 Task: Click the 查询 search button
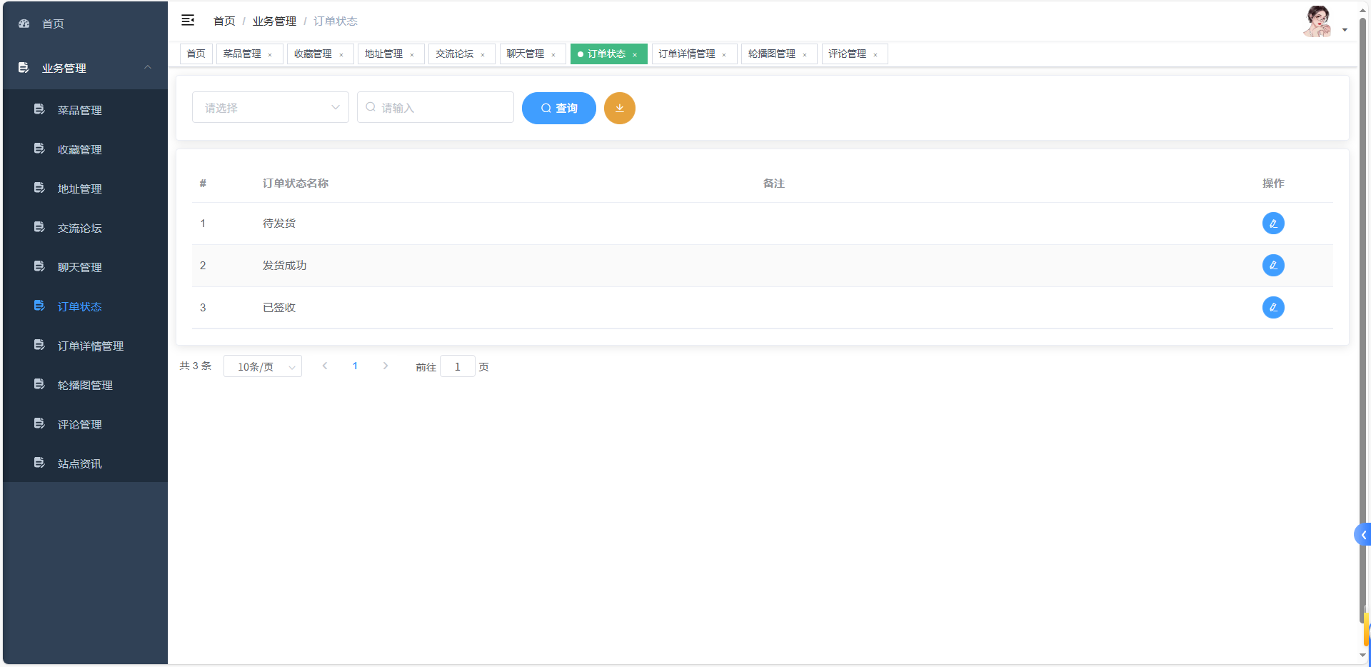pyautogui.click(x=558, y=108)
